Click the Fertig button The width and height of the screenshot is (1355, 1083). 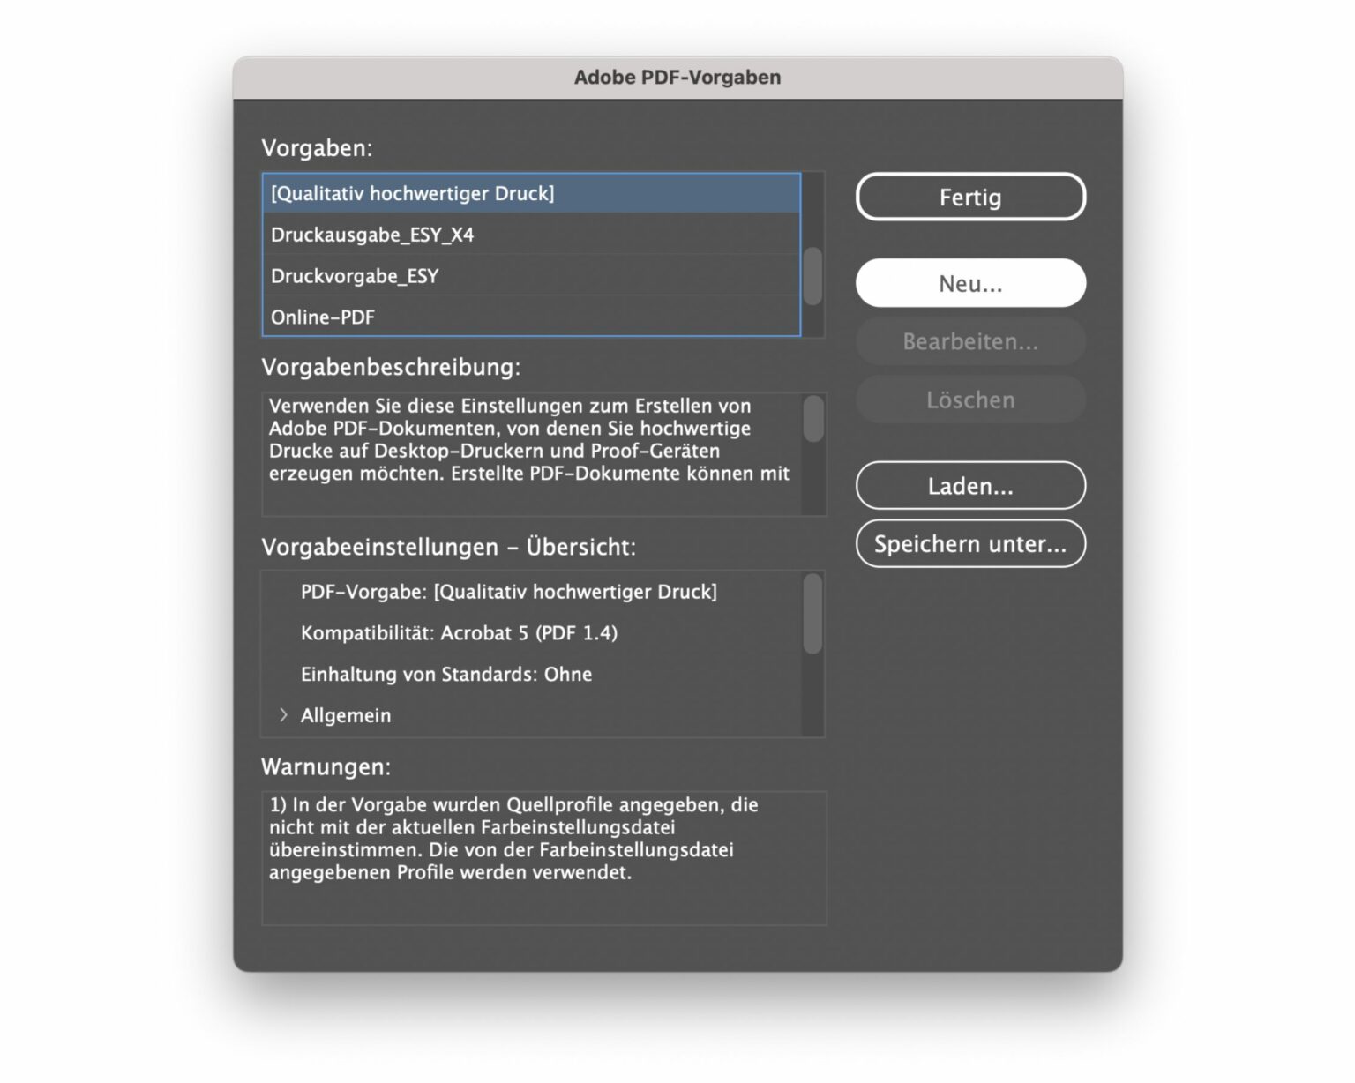click(x=970, y=197)
